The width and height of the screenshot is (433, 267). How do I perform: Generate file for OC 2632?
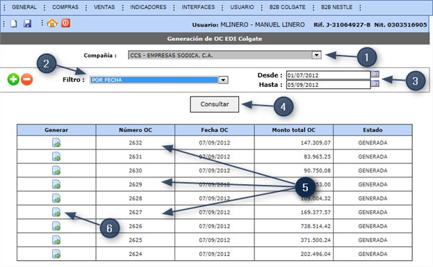coord(56,143)
